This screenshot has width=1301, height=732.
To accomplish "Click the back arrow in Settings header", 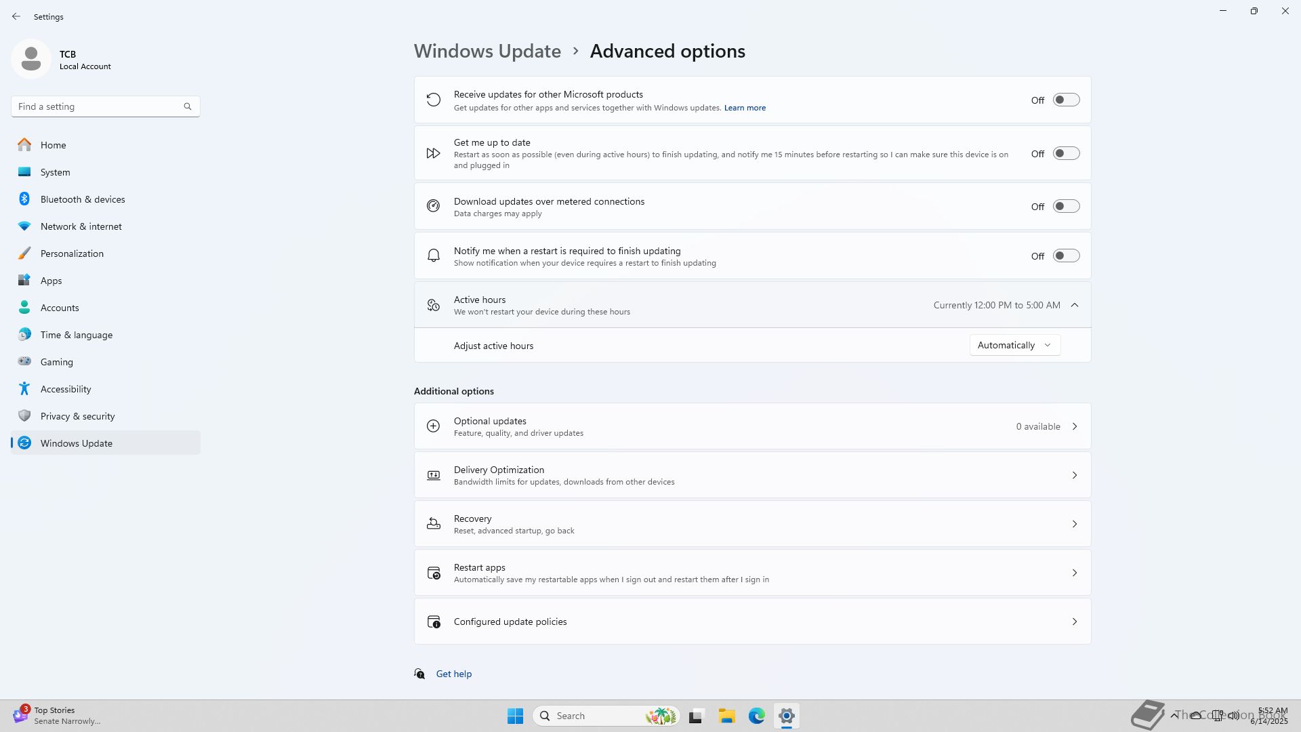I will [x=16, y=16].
